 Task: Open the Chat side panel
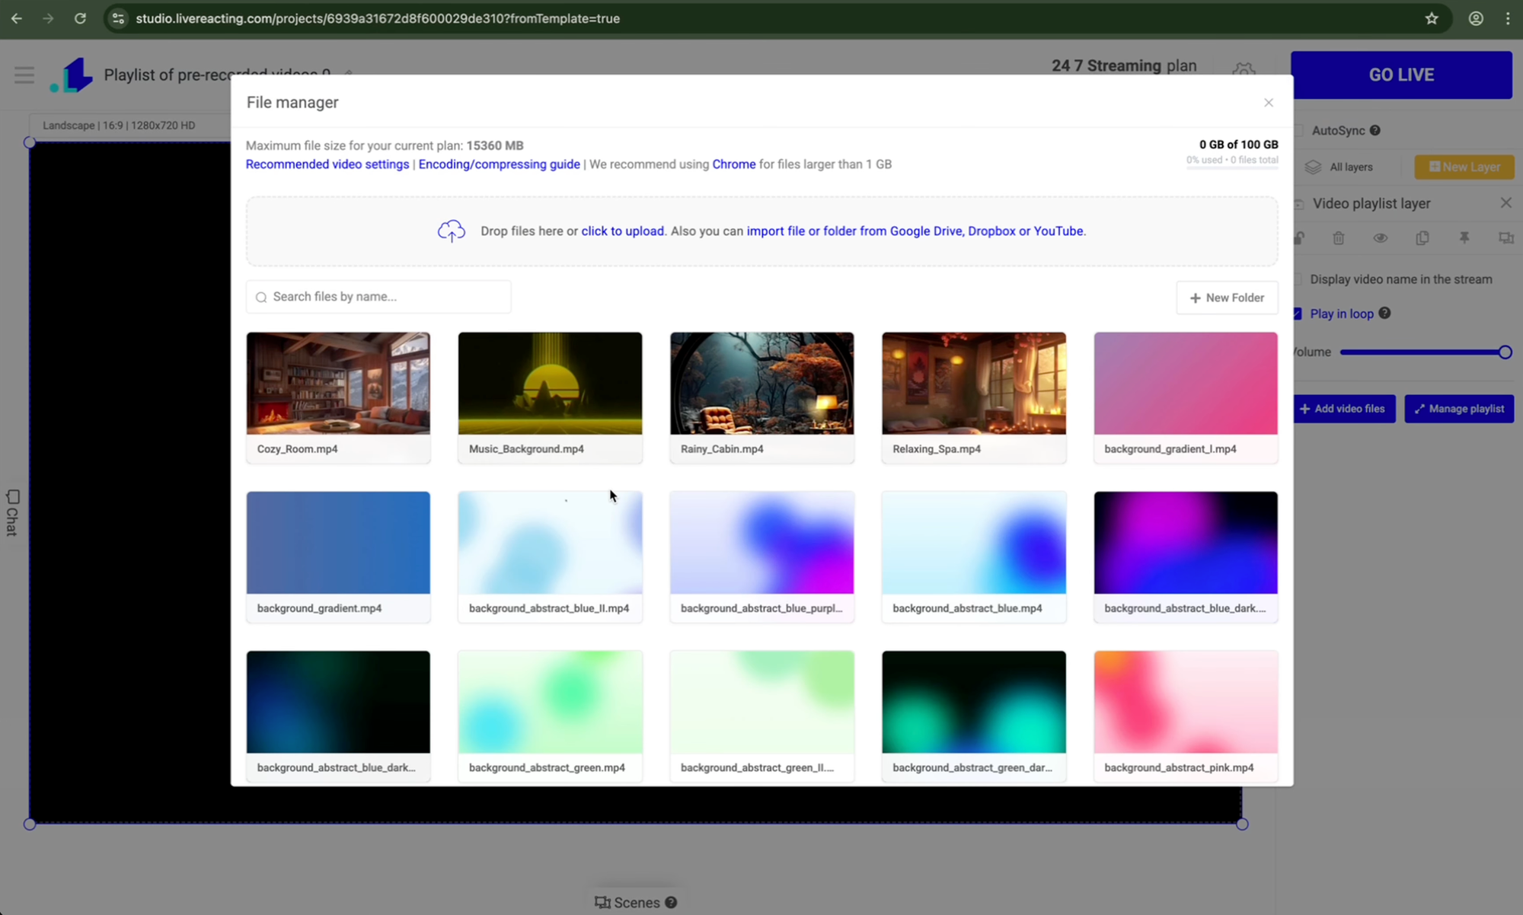point(12,512)
